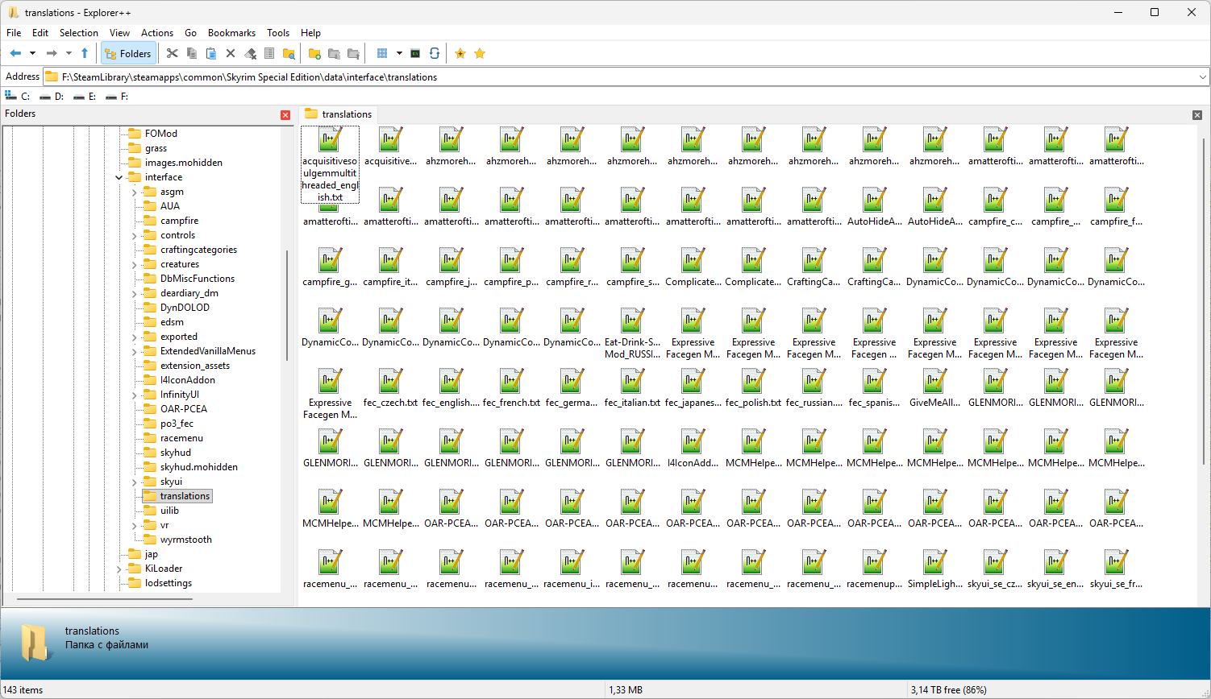Delete the selected item
The image size is (1211, 699).
click(x=230, y=53)
